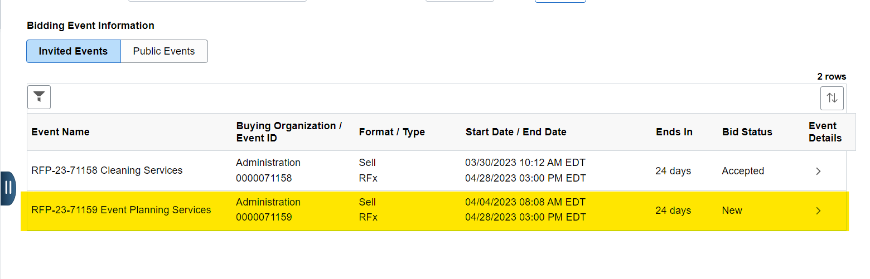Image resolution: width=870 pixels, height=279 pixels.
Task: Switch to the Invited Events tab
Action: [73, 51]
